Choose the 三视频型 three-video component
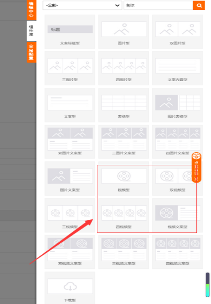The width and height of the screenshot is (211, 304). [70, 216]
